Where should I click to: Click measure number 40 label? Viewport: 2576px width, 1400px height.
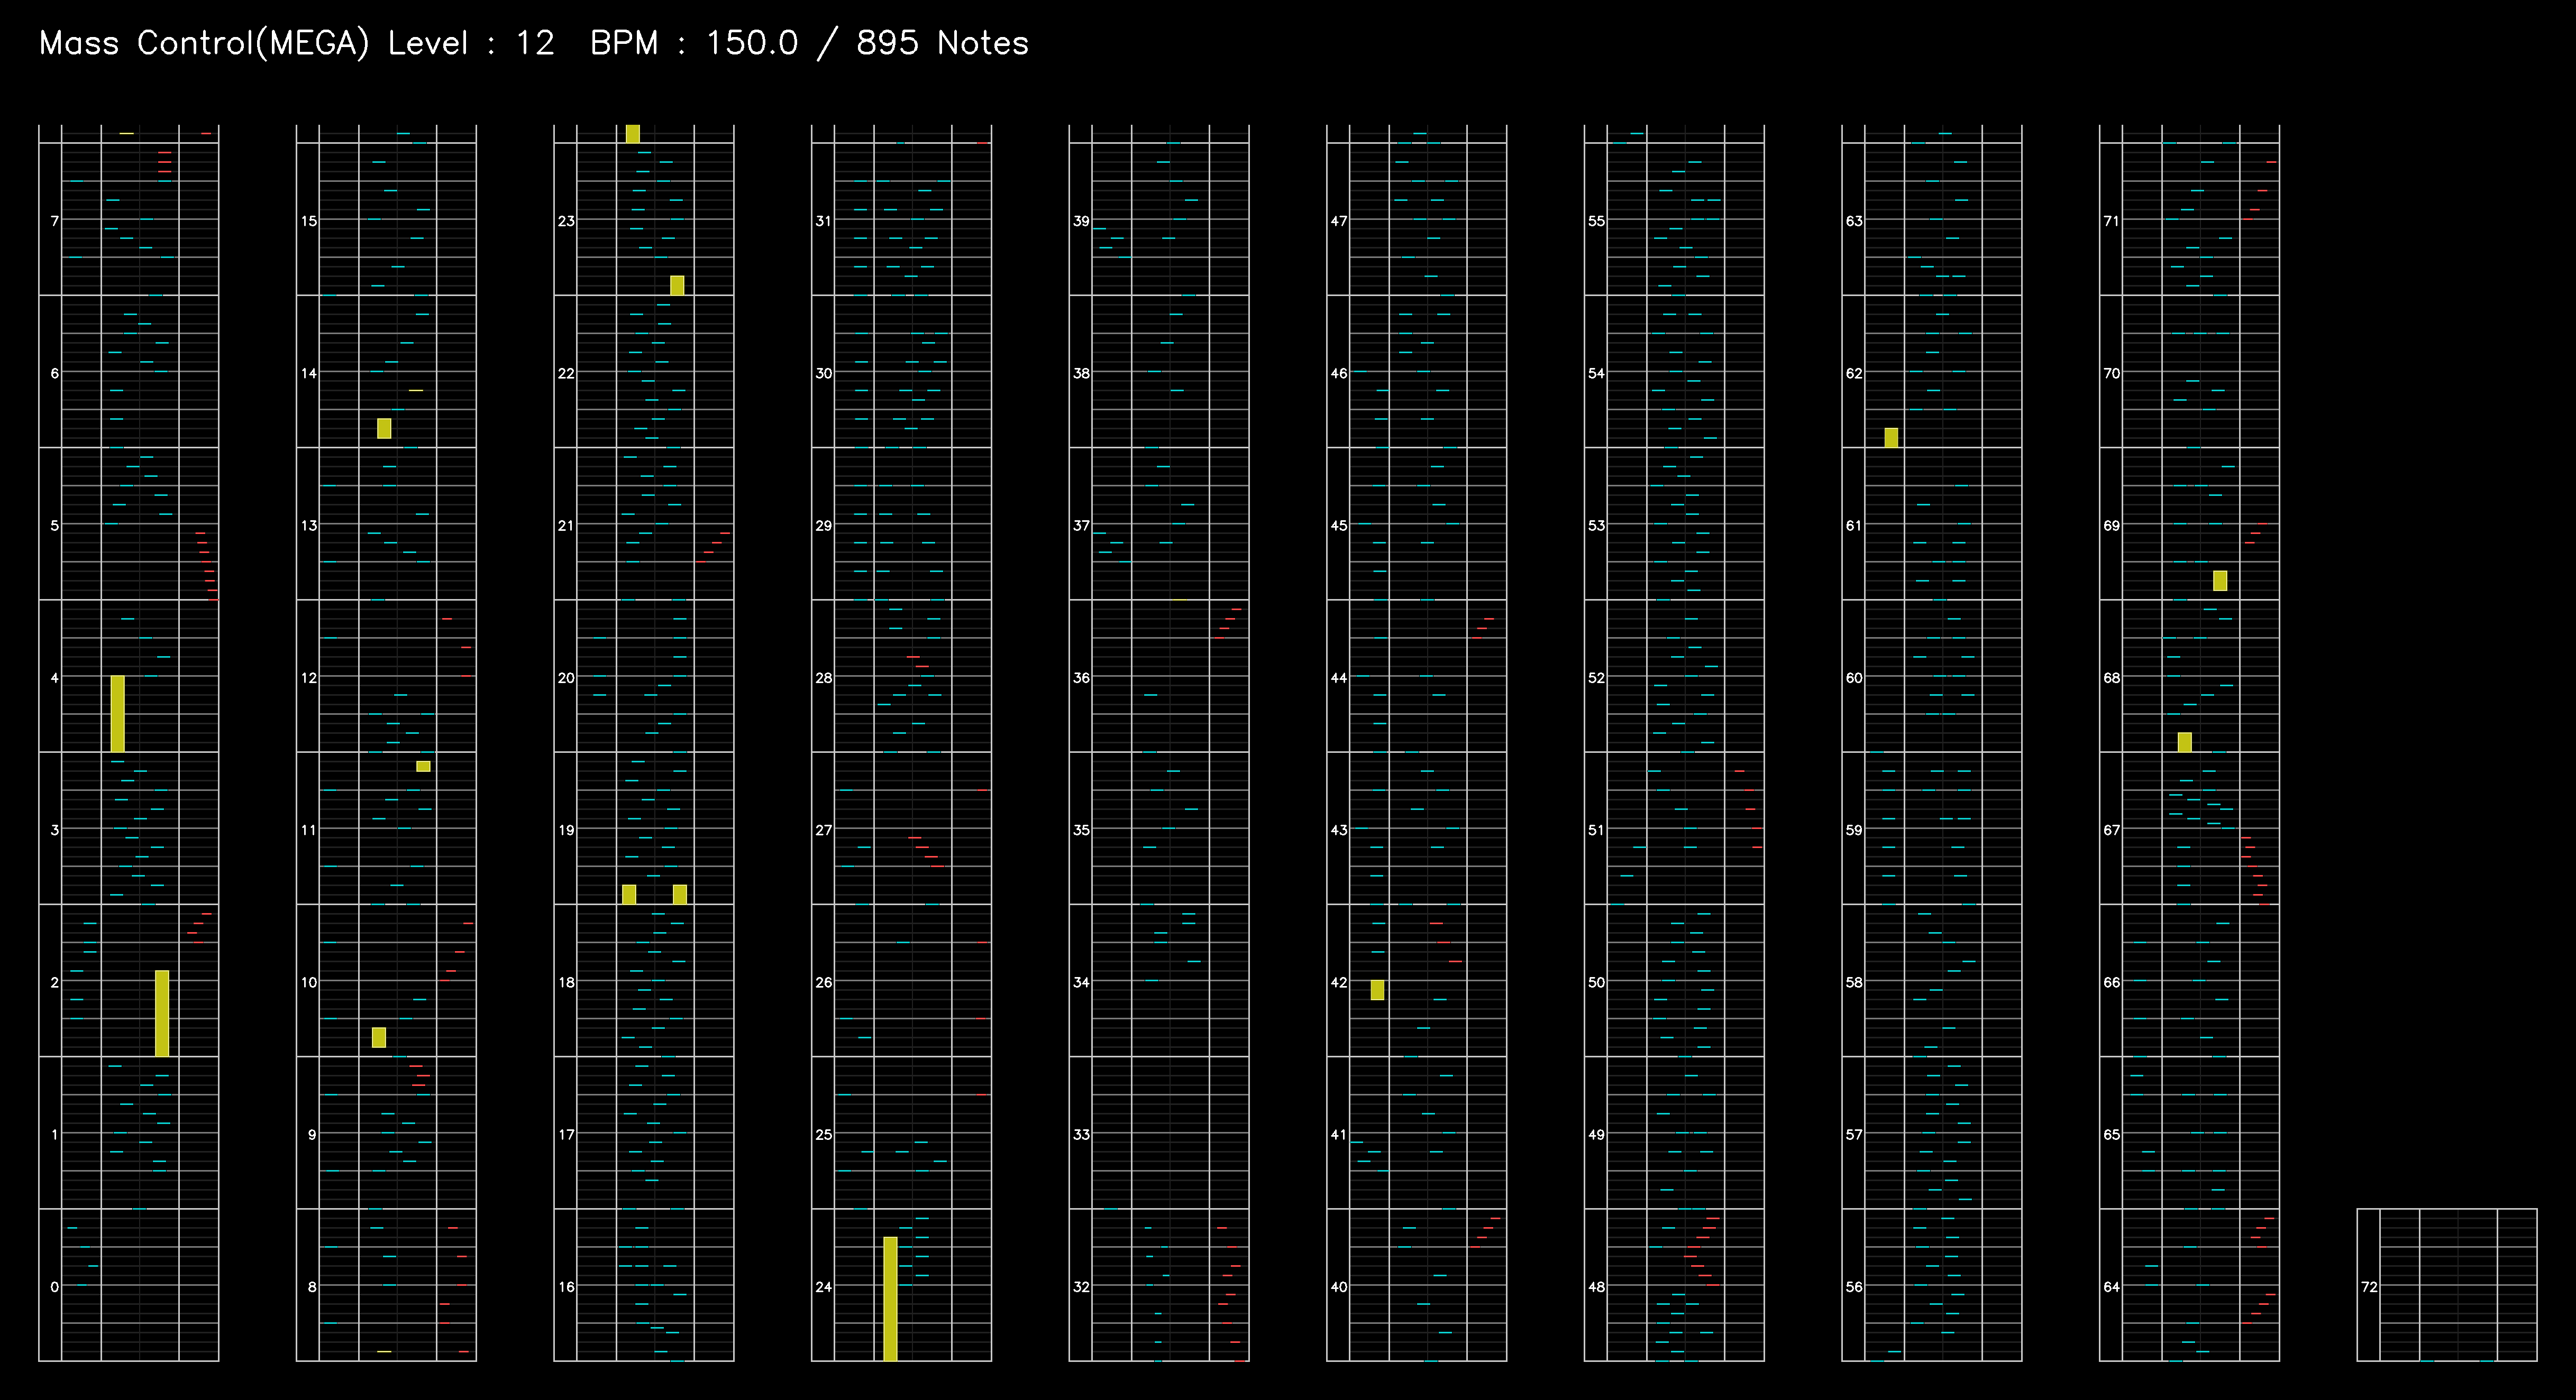[1339, 1286]
